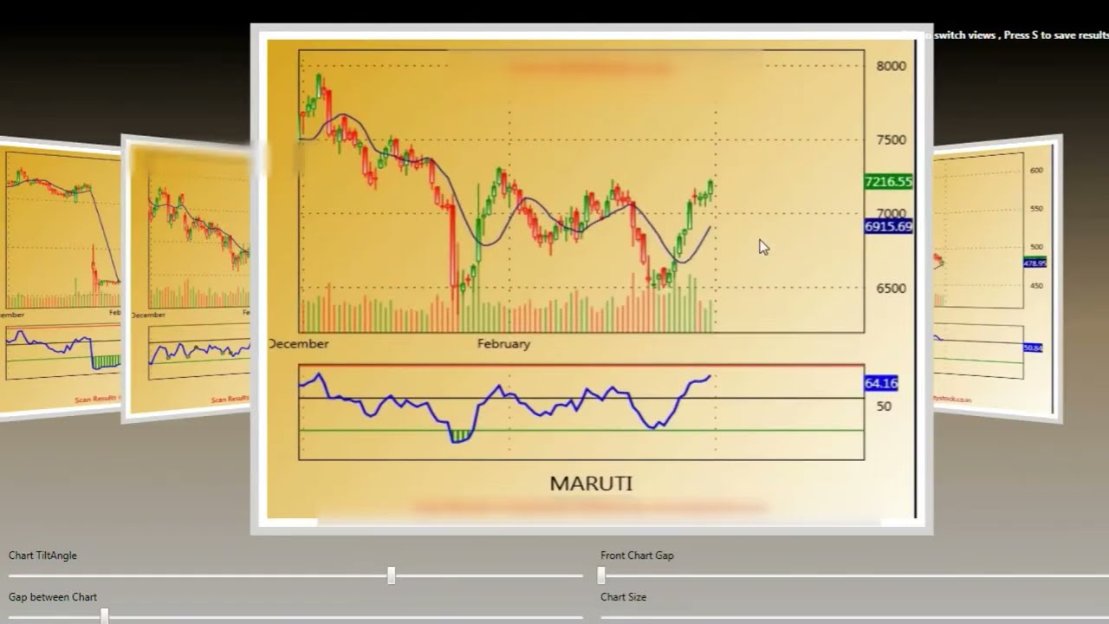1109x624 pixels.
Task: Click the 7216.55 green price label
Action: 888,181
